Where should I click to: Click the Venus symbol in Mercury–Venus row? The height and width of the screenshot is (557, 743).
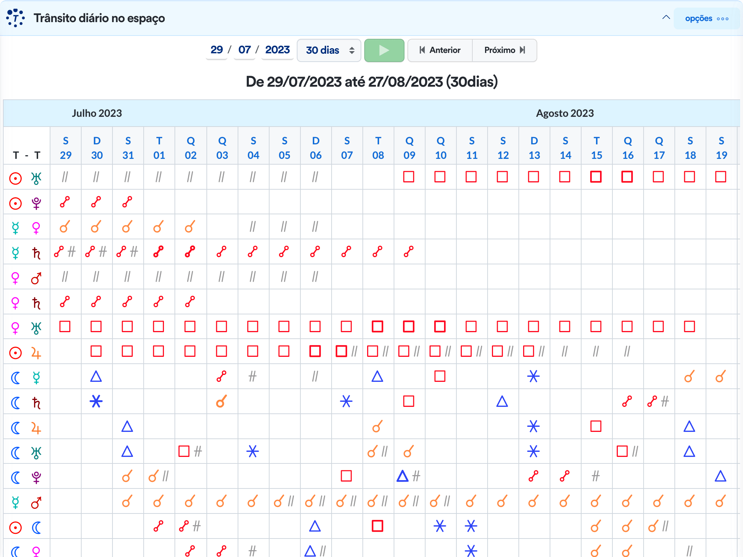[x=36, y=228]
